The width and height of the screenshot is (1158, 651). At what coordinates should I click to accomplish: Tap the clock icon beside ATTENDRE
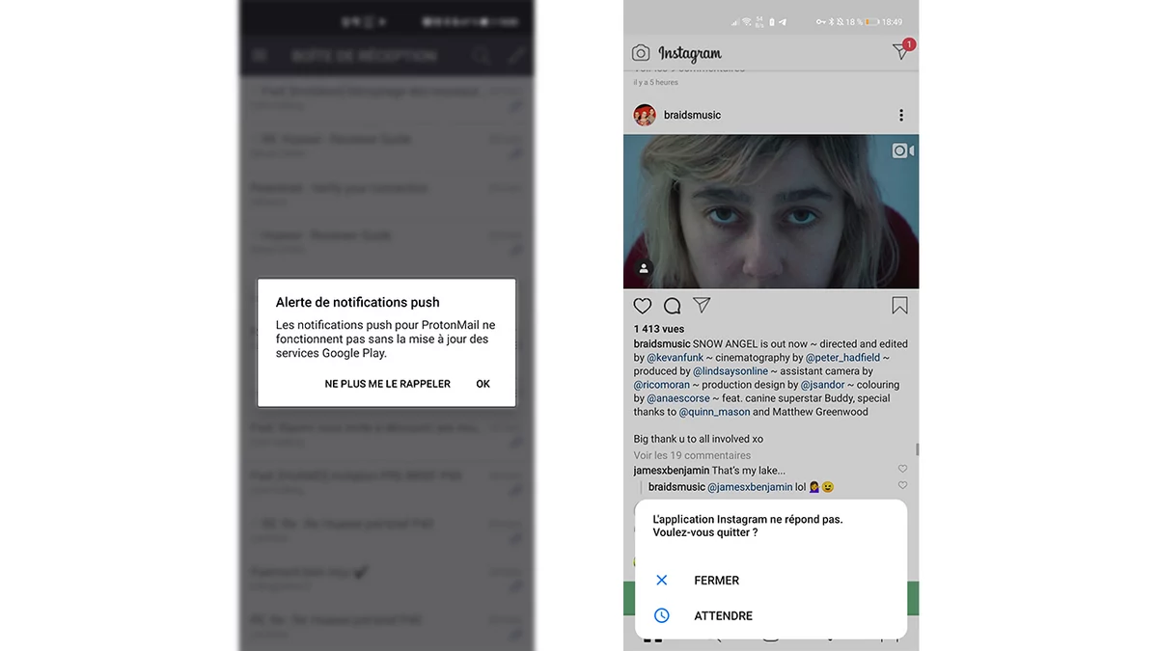click(662, 615)
